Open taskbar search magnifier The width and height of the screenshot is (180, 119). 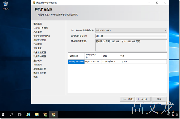tap(11, 115)
